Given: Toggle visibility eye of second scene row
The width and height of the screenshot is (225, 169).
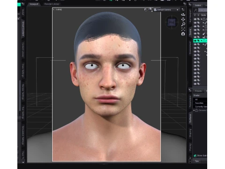Looking at the screenshot, I should click(195, 23).
